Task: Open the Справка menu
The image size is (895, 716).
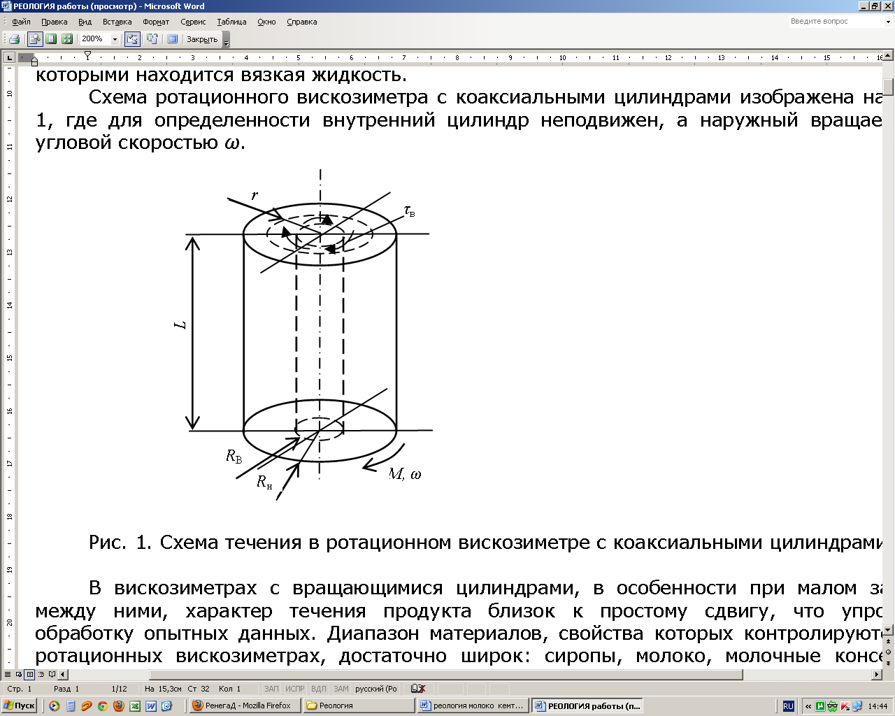Action: click(302, 22)
